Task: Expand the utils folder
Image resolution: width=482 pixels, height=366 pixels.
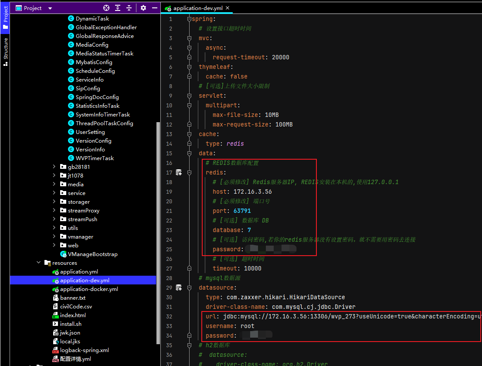Action: click(x=54, y=228)
